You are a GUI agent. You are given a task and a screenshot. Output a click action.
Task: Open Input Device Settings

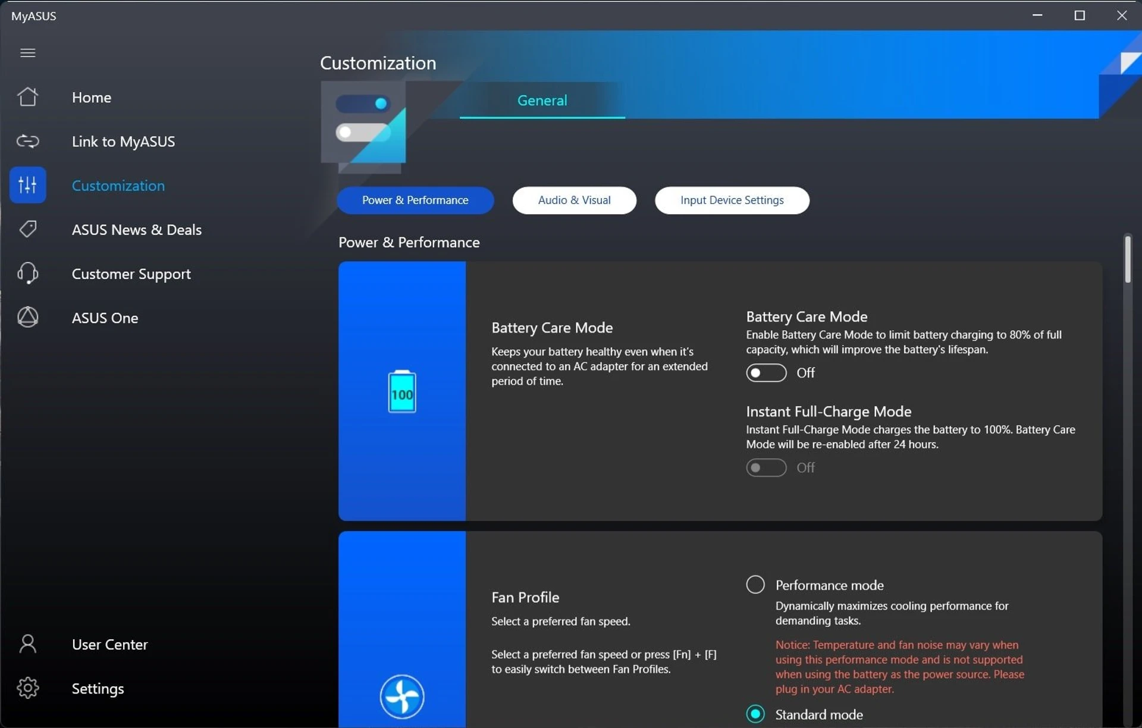click(732, 200)
